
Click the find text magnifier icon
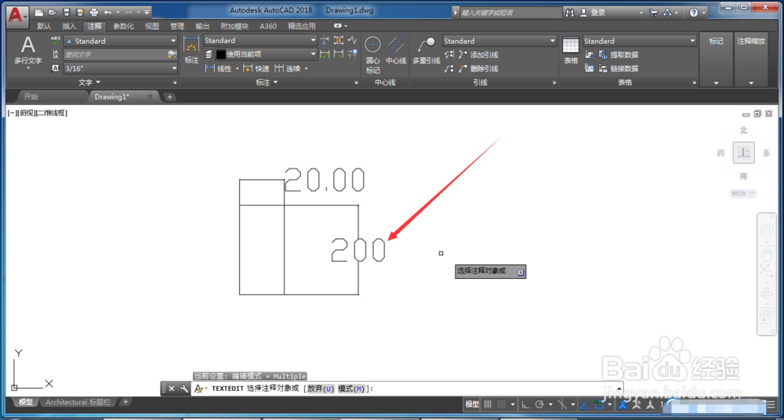pyautogui.click(x=172, y=55)
